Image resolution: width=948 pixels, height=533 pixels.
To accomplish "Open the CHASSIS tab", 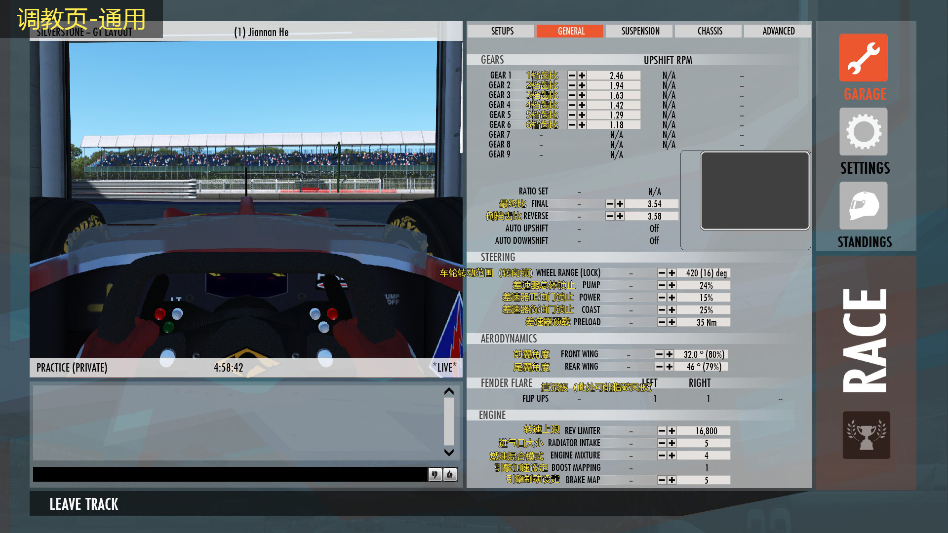I will point(709,31).
